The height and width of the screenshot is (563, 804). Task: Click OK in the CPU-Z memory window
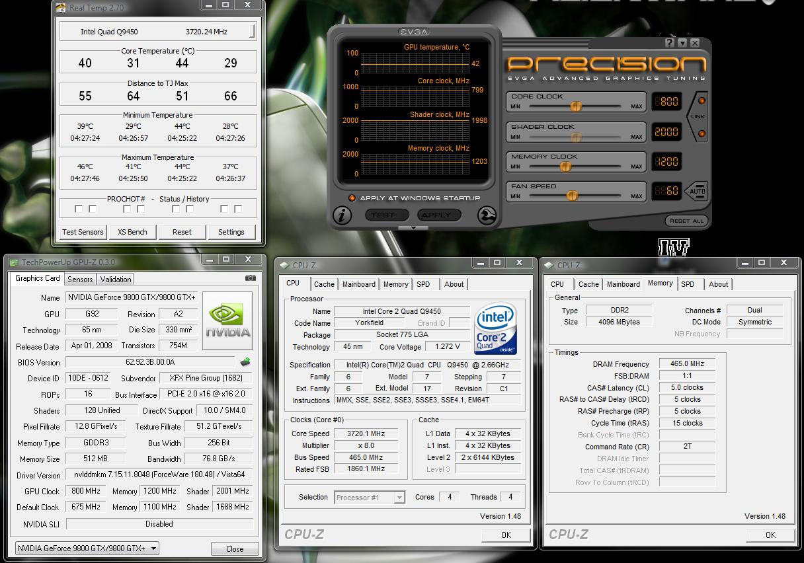770,535
